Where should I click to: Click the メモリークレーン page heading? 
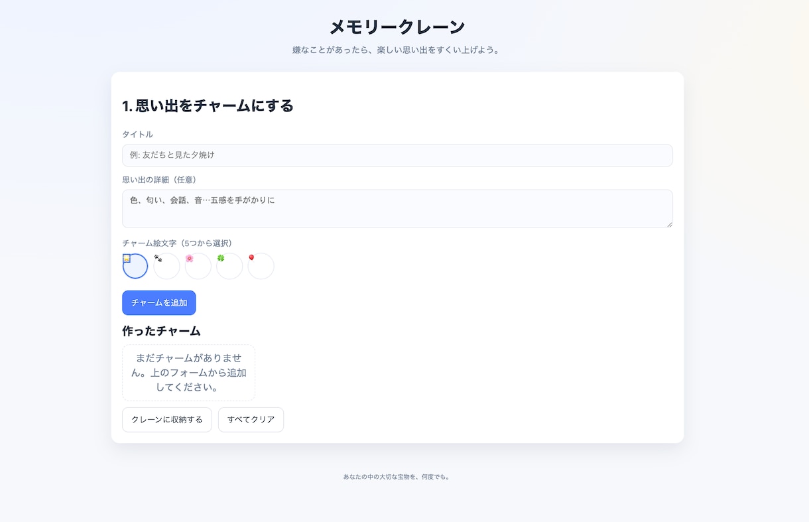click(397, 27)
